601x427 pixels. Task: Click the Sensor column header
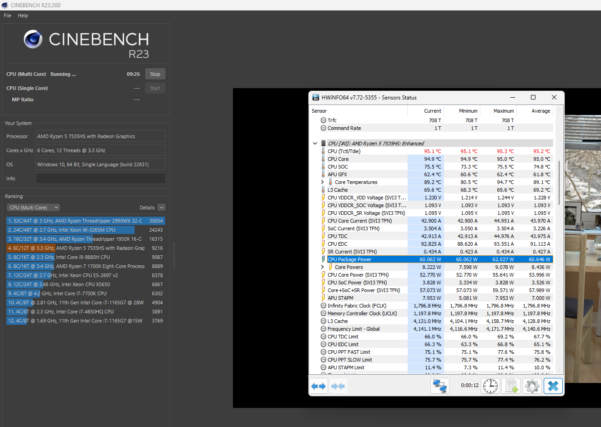pyautogui.click(x=358, y=111)
